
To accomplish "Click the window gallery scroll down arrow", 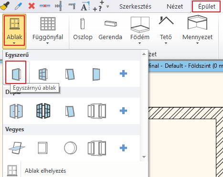I will [x=144, y=157].
